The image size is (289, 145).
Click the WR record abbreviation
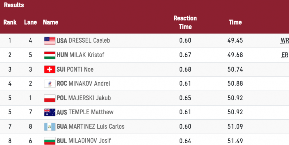tap(285, 40)
